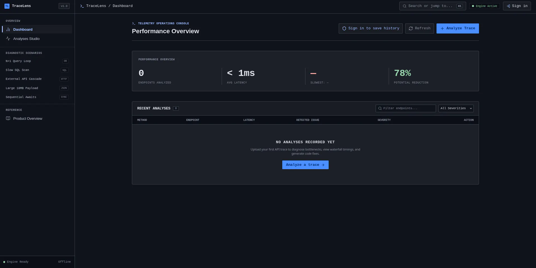Click the Analyze a trace button
The width and height of the screenshot is (536, 268).
(305, 165)
